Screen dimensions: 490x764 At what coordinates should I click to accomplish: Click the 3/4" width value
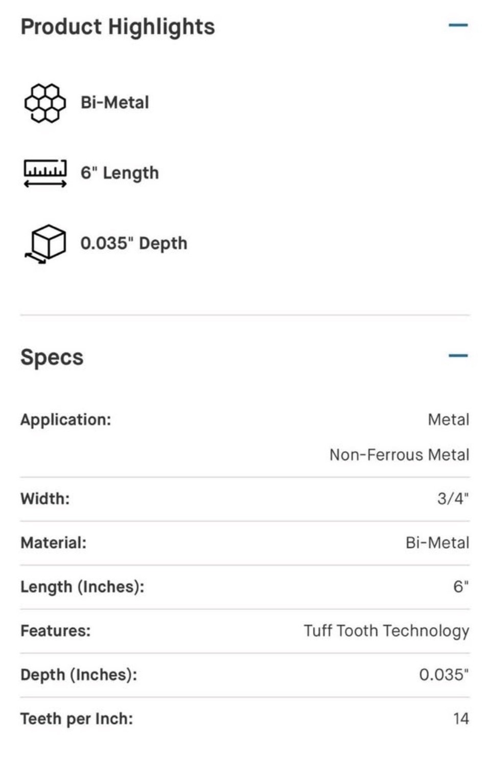pyautogui.click(x=453, y=499)
